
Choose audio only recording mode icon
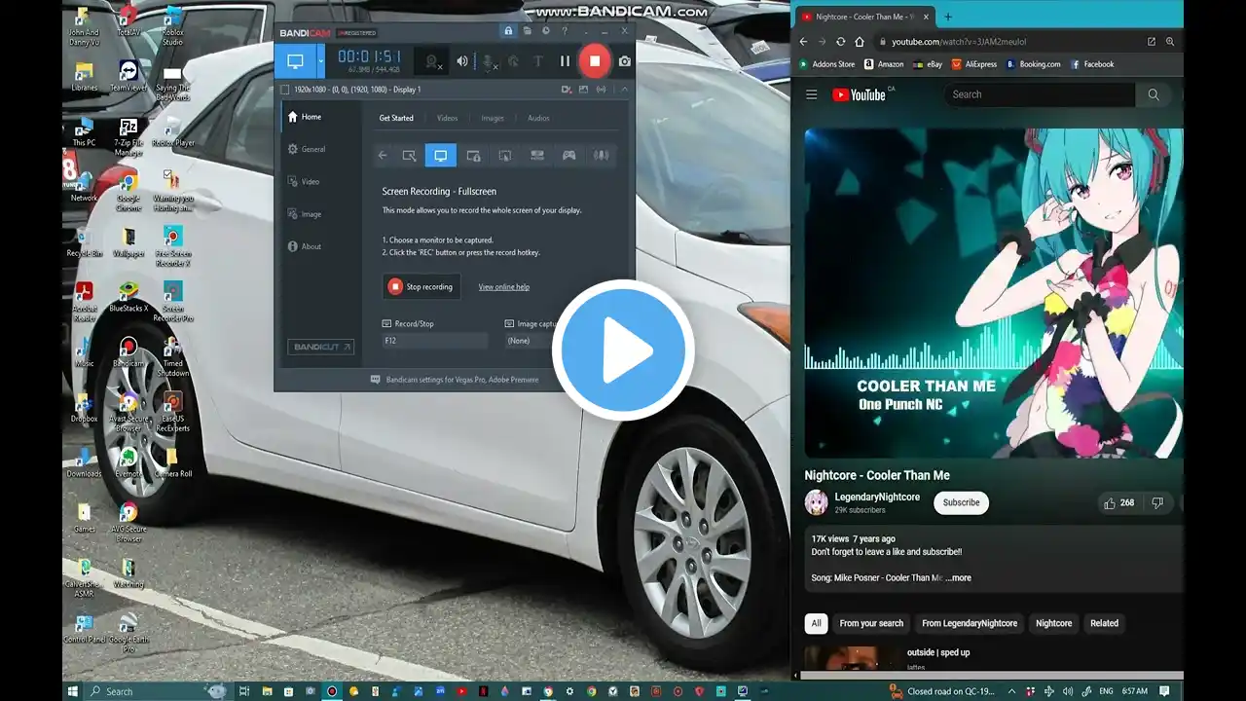tap(602, 155)
